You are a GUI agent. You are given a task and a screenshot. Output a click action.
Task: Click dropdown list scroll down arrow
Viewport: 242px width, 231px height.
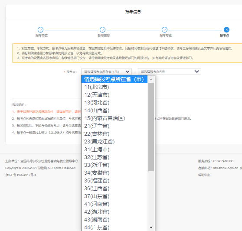151,228
